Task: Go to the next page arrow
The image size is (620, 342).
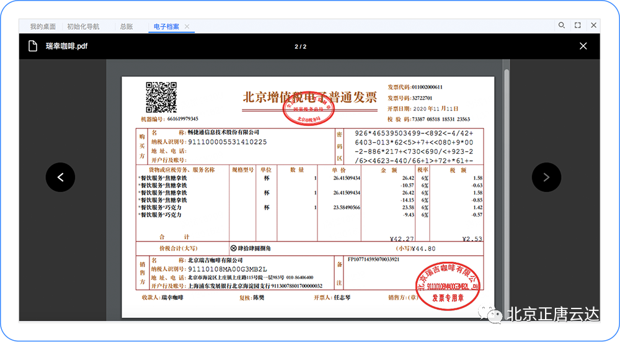Action: 546,178
